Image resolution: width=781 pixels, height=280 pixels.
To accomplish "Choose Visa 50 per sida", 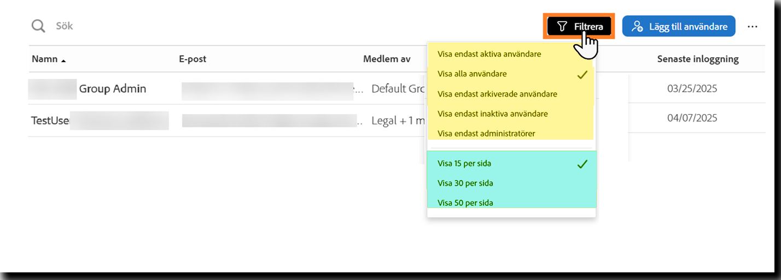I will click(465, 202).
